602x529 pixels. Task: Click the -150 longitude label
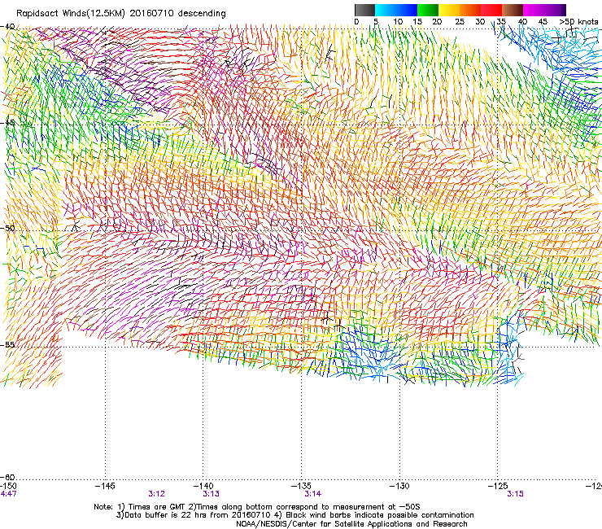pos(8,486)
